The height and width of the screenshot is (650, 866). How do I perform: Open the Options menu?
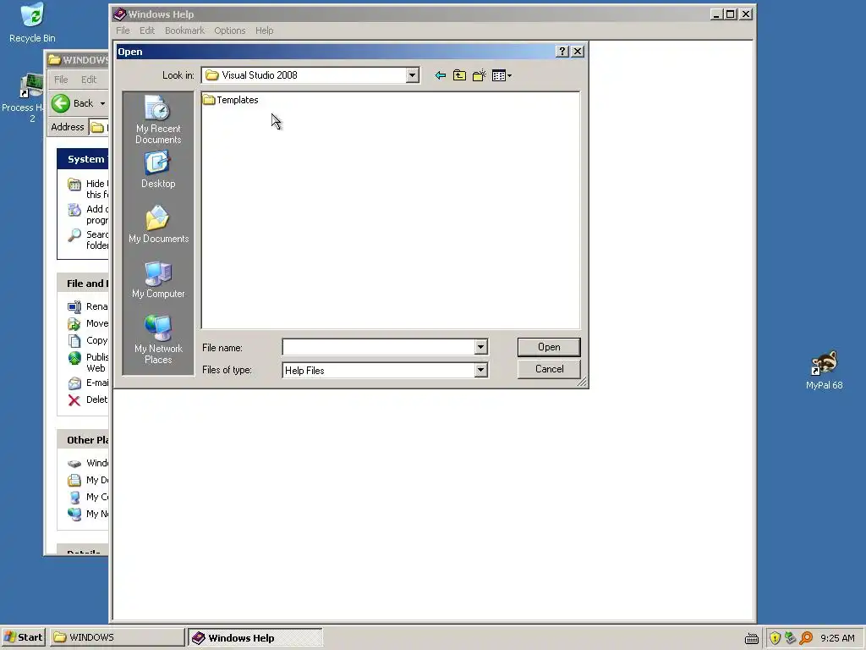[x=230, y=30]
